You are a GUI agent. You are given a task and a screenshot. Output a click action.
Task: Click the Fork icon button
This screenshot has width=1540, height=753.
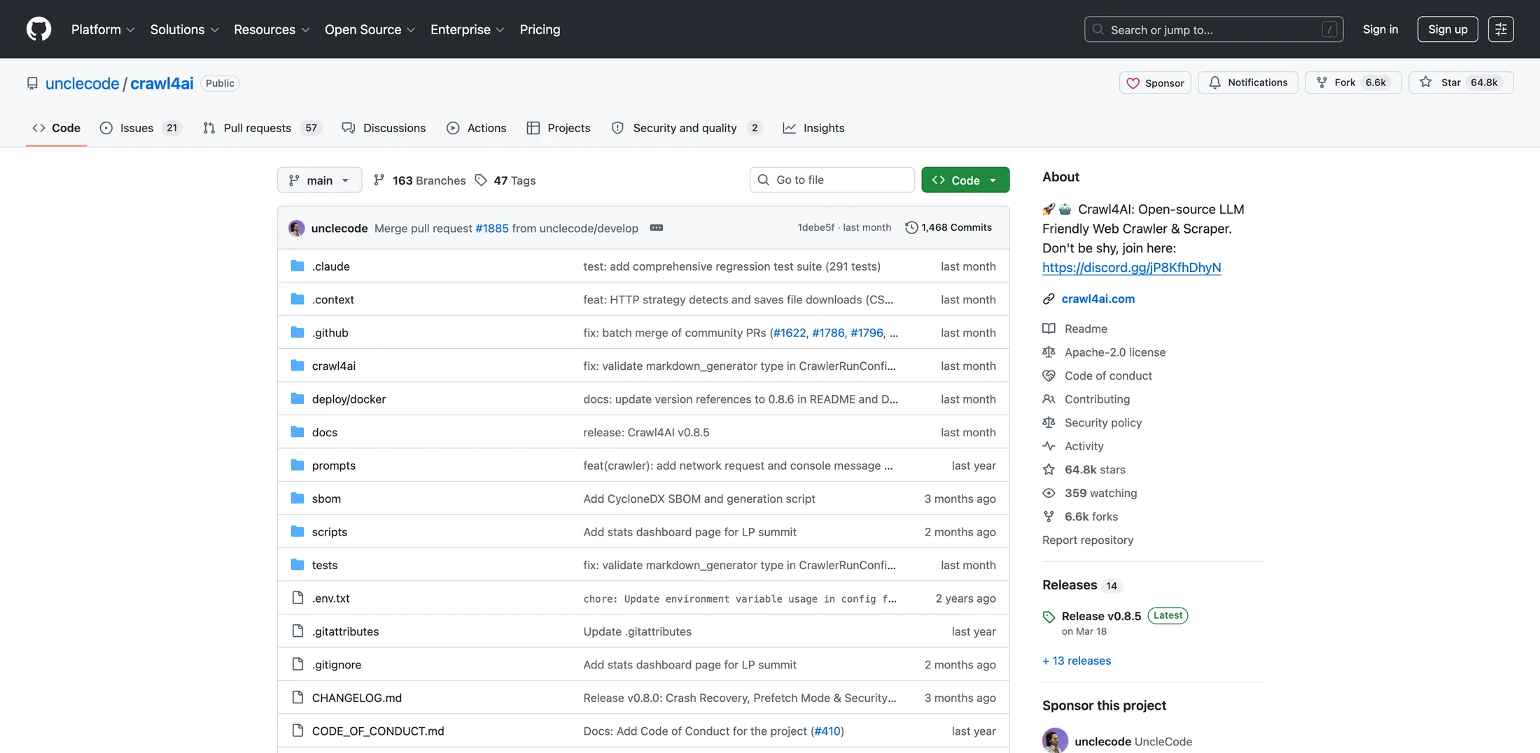(x=1353, y=83)
